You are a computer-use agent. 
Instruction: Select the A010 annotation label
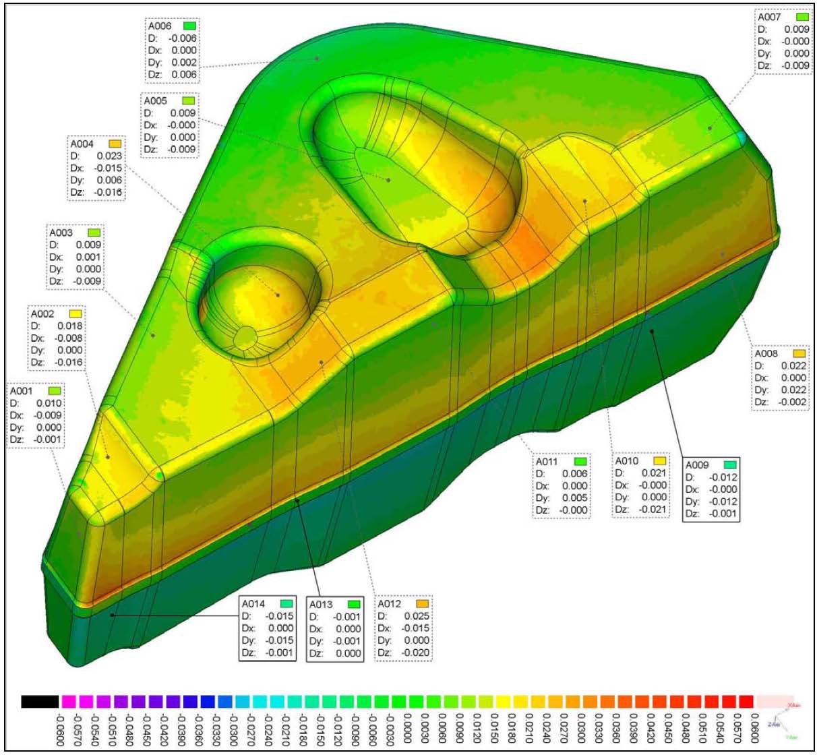(x=627, y=461)
